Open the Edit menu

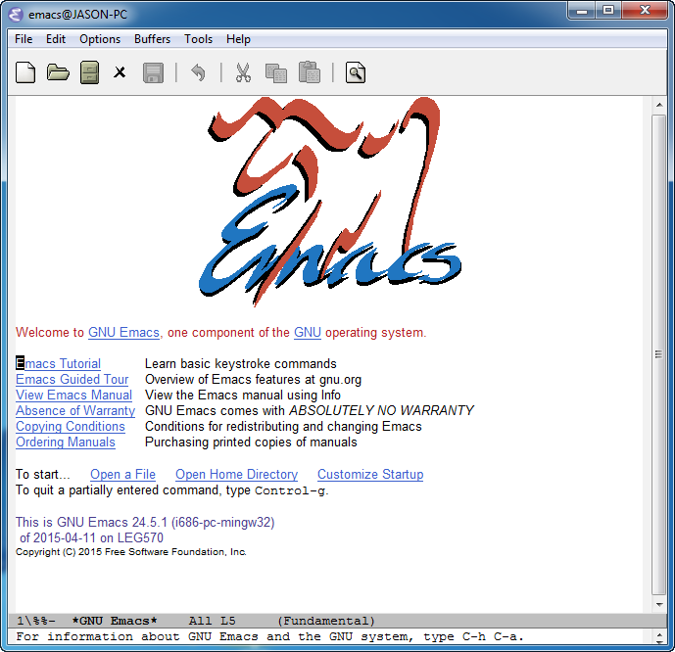tap(56, 39)
